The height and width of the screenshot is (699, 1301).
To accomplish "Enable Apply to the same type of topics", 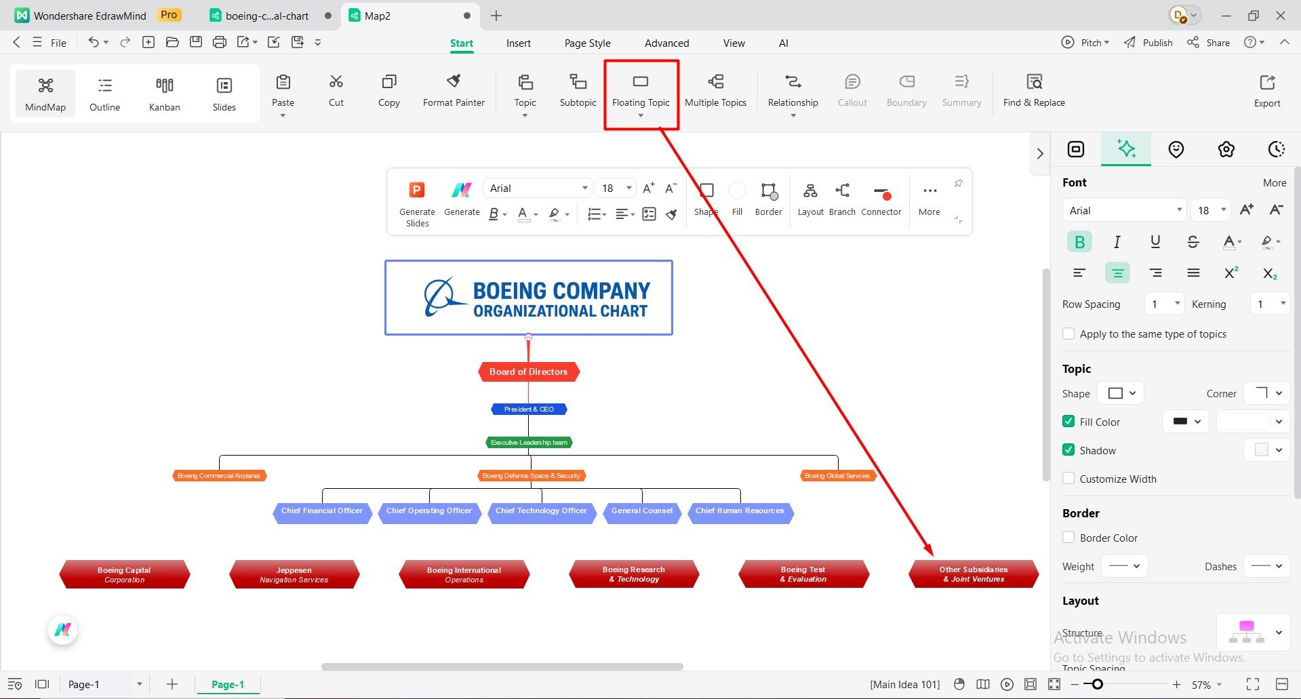I will click(x=1068, y=334).
